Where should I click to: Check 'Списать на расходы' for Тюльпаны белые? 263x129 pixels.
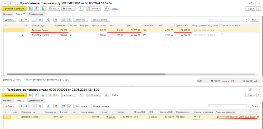(x=222, y=30)
